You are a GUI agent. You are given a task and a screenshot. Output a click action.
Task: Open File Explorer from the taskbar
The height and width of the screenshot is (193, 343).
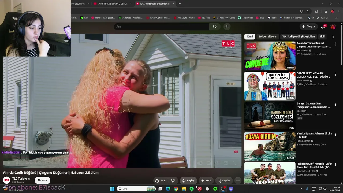184,189
